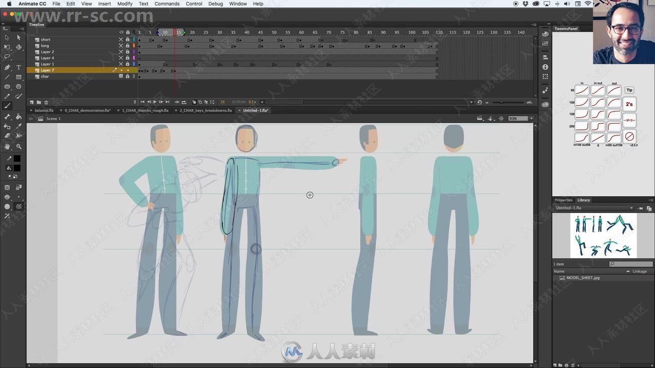The height and width of the screenshot is (368, 655).
Task: Select the Eraser tool
Action: pos(7,136)
